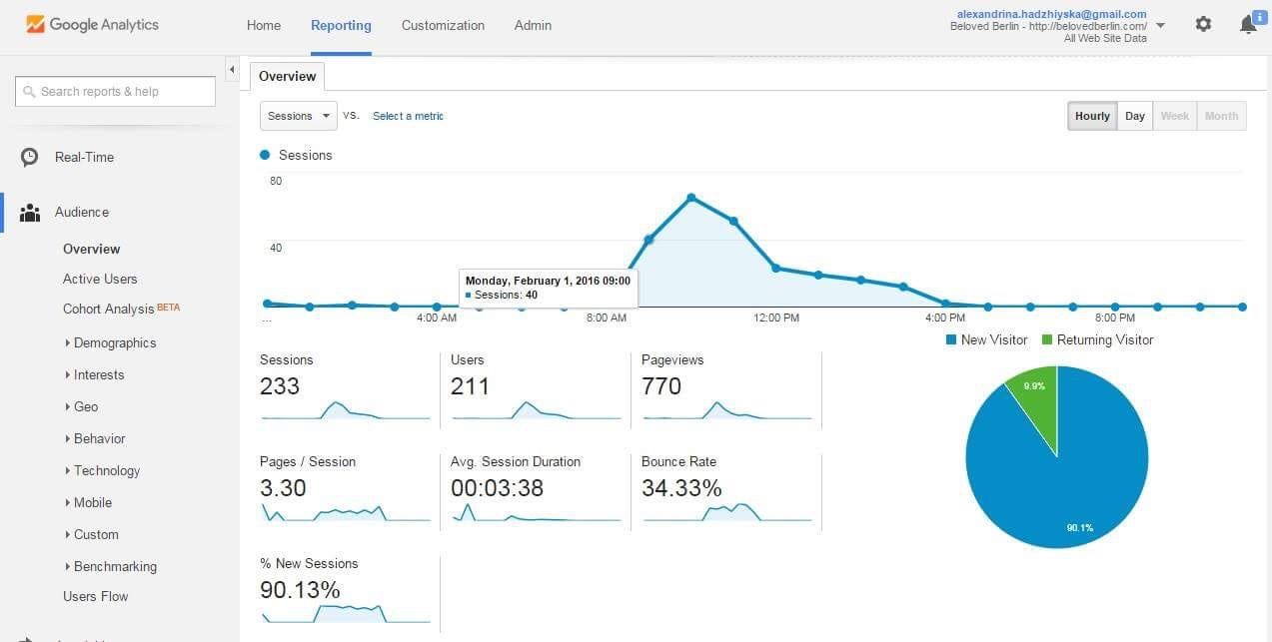Click the Real-Time clock icon
The height and width of the screenshot is (642, 1272).
[x=30, y=157]
